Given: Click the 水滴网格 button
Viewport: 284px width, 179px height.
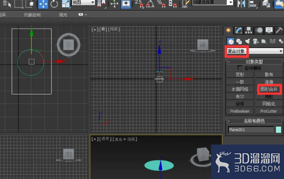Looking at the screenshot, I should coord(240,89).
